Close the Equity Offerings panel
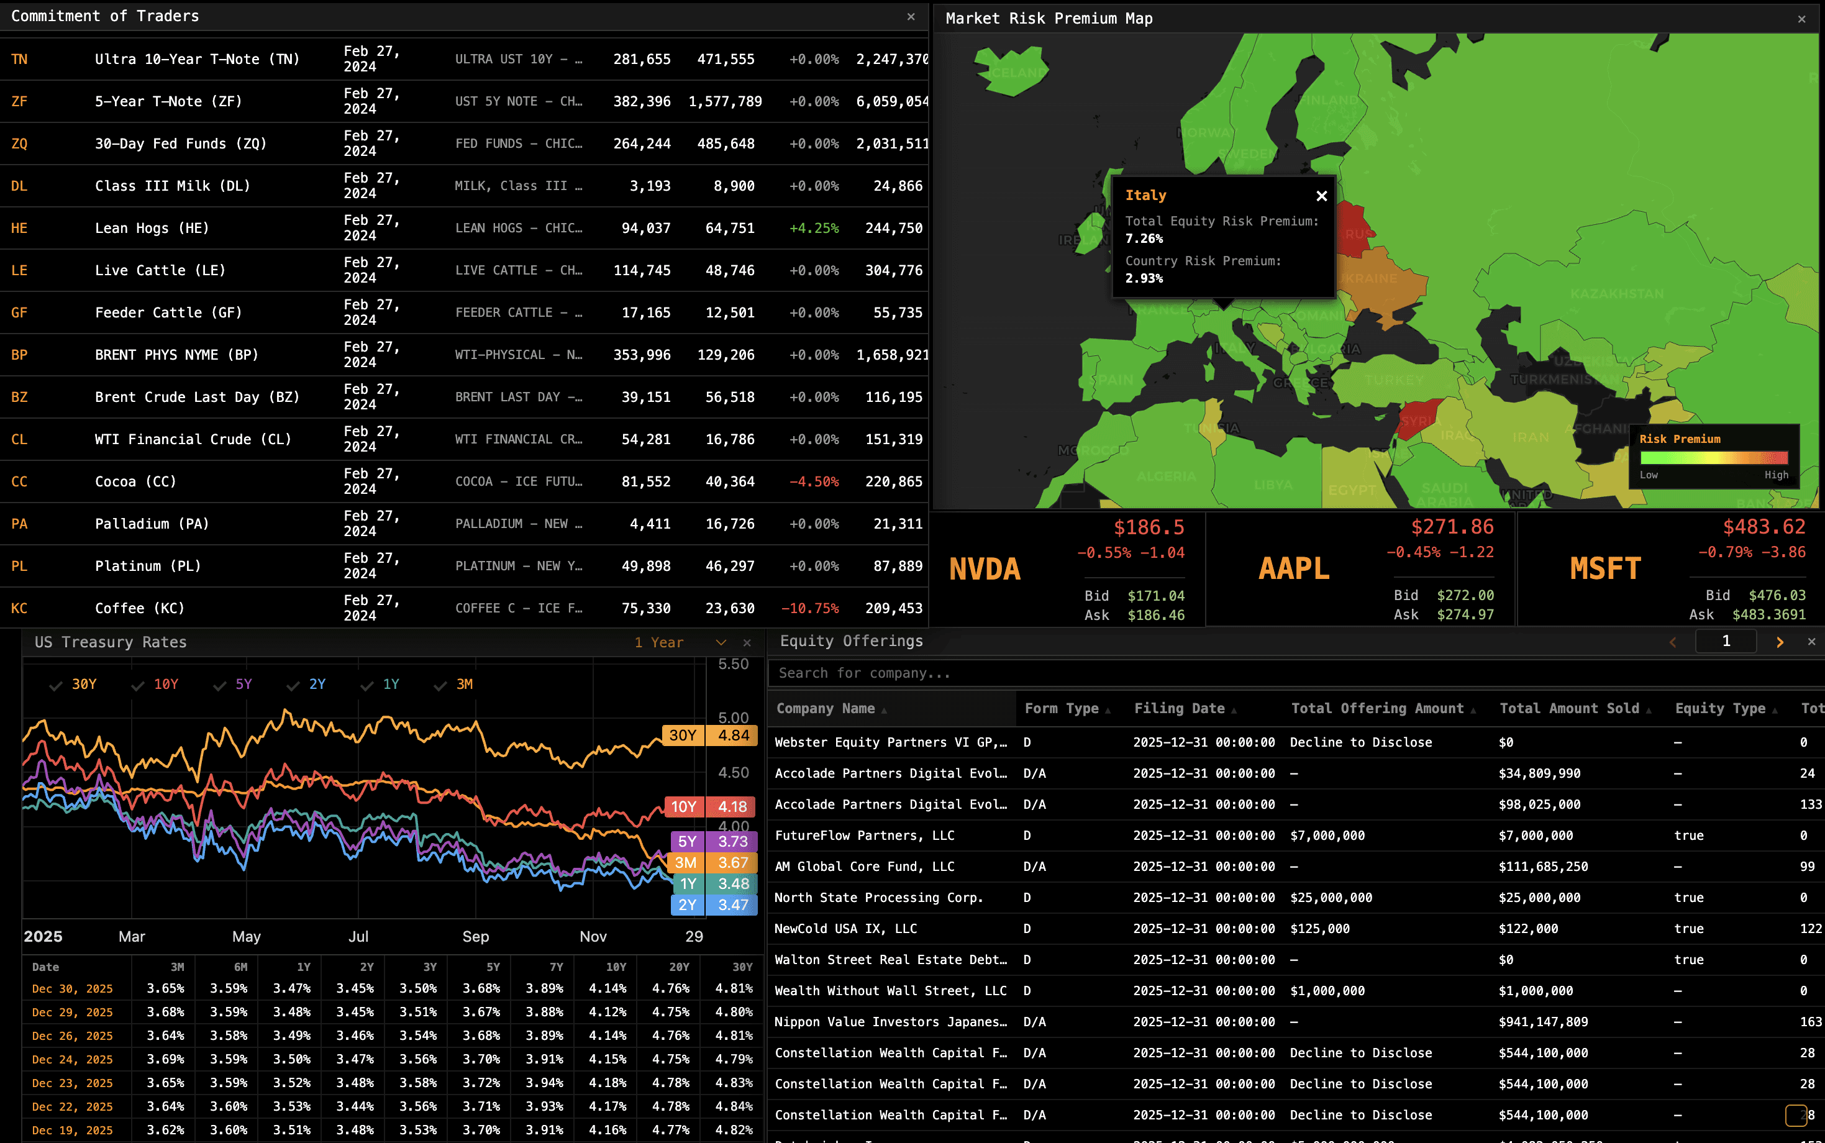The image size is (1825, 1143). click(1811, 642)
